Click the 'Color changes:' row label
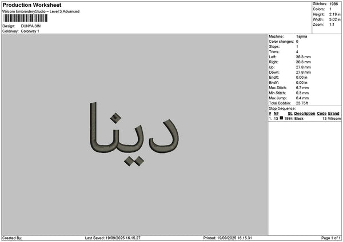 tap(281, 42)
